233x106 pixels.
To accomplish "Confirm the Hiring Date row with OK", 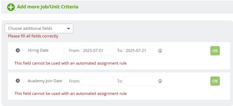I will point(215,51).
